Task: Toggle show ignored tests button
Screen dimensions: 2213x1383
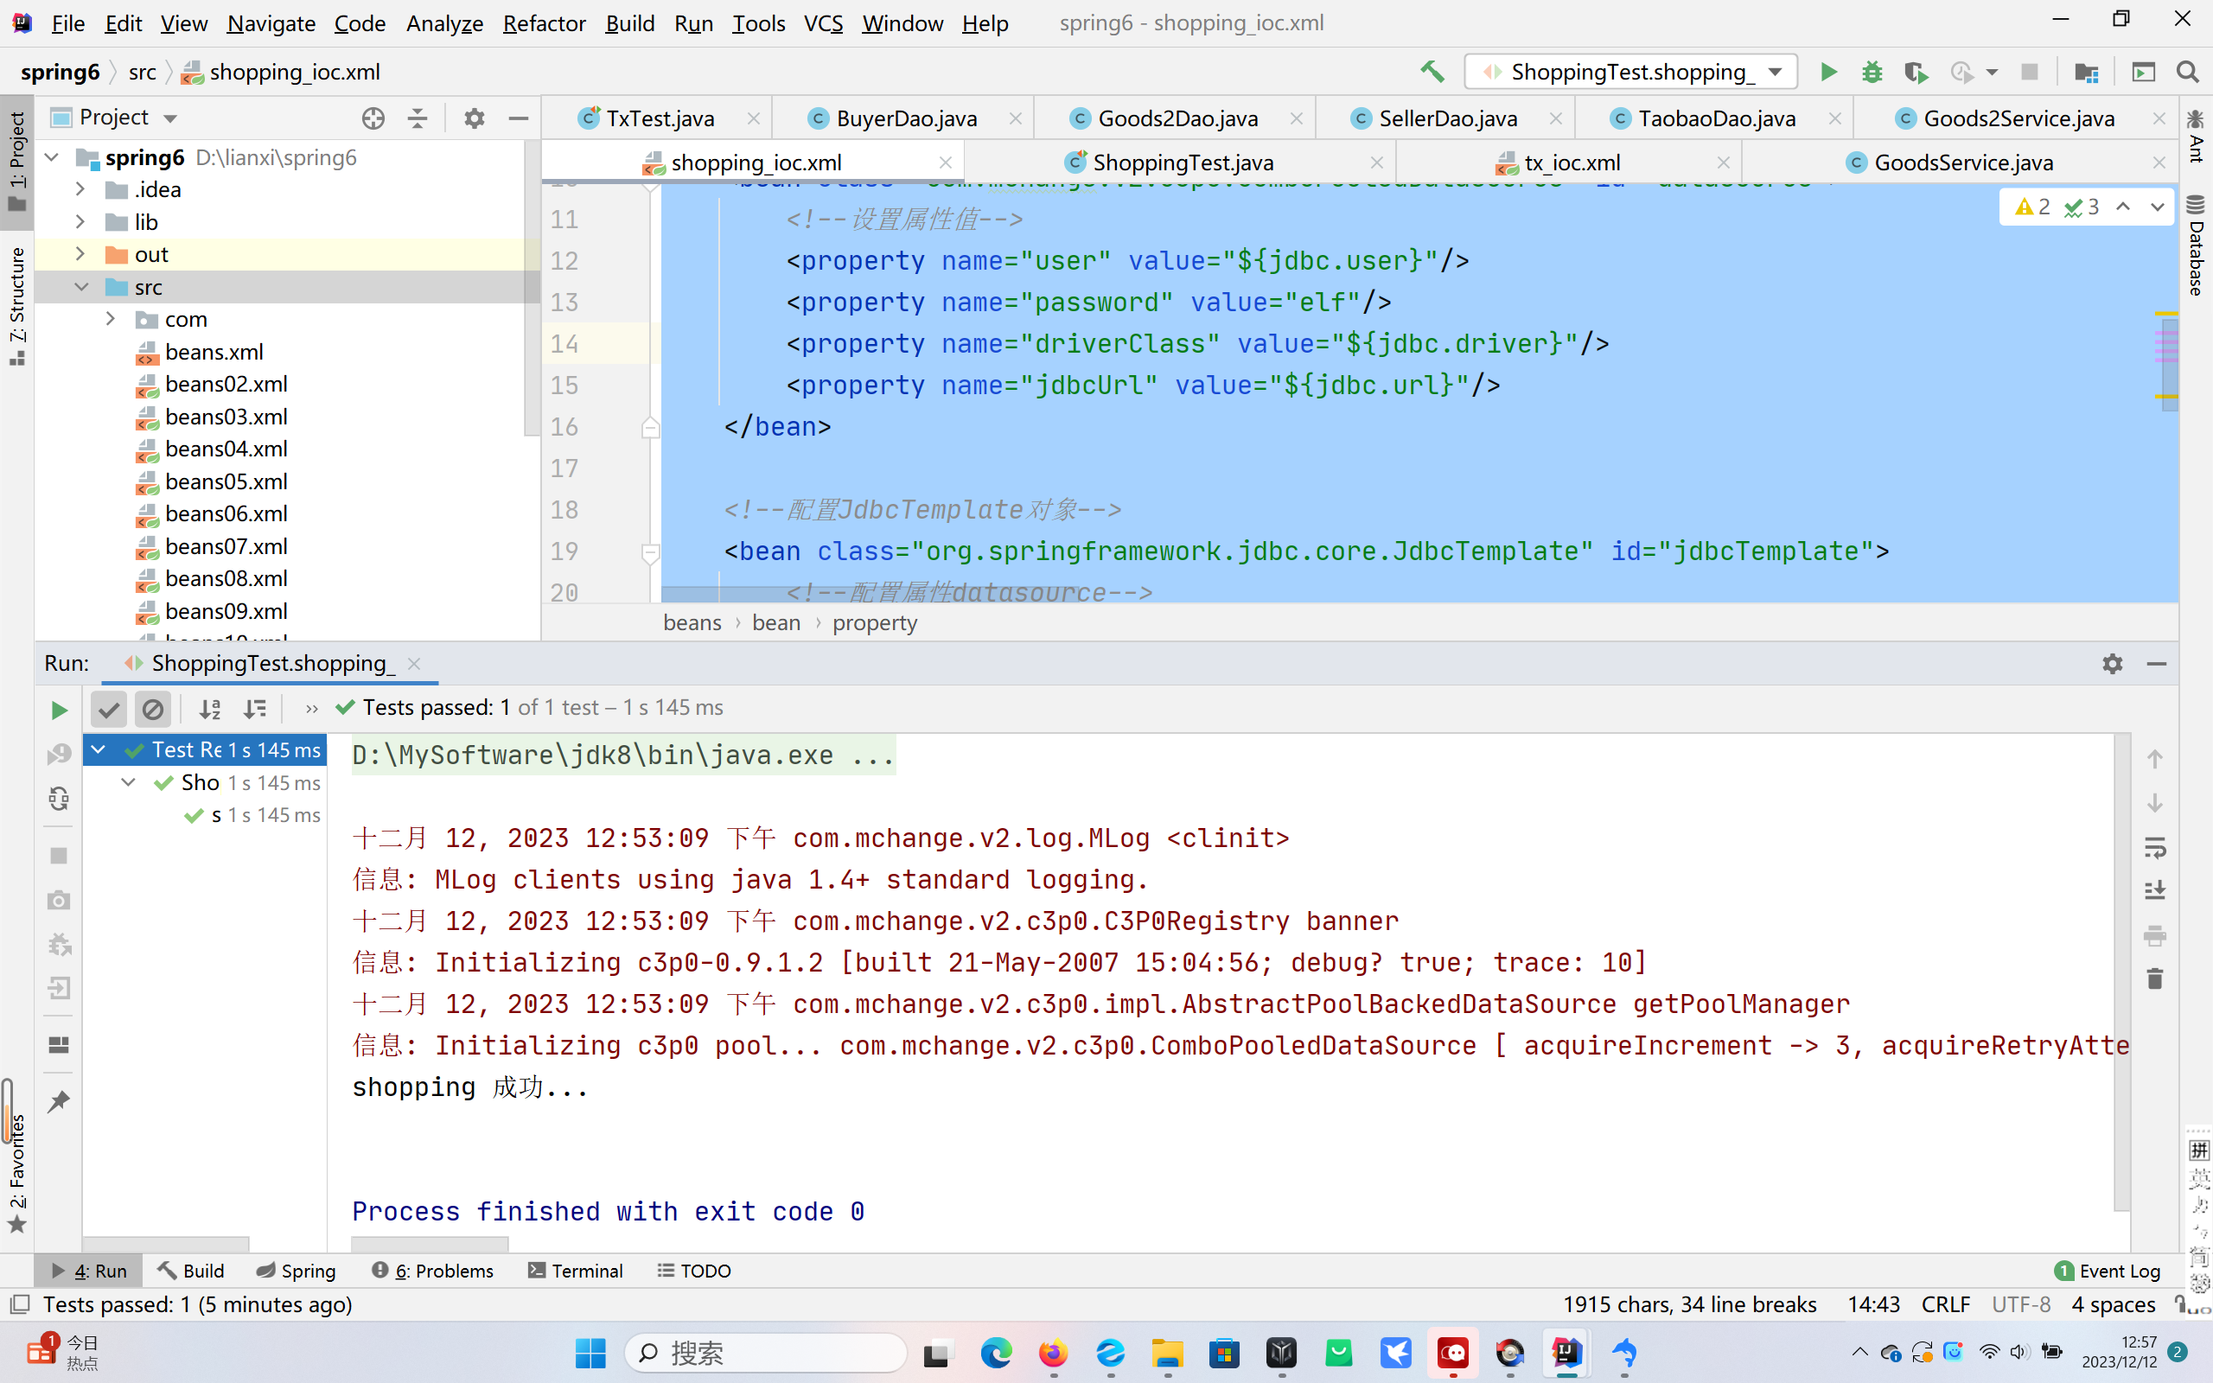Action: [153, 709]
